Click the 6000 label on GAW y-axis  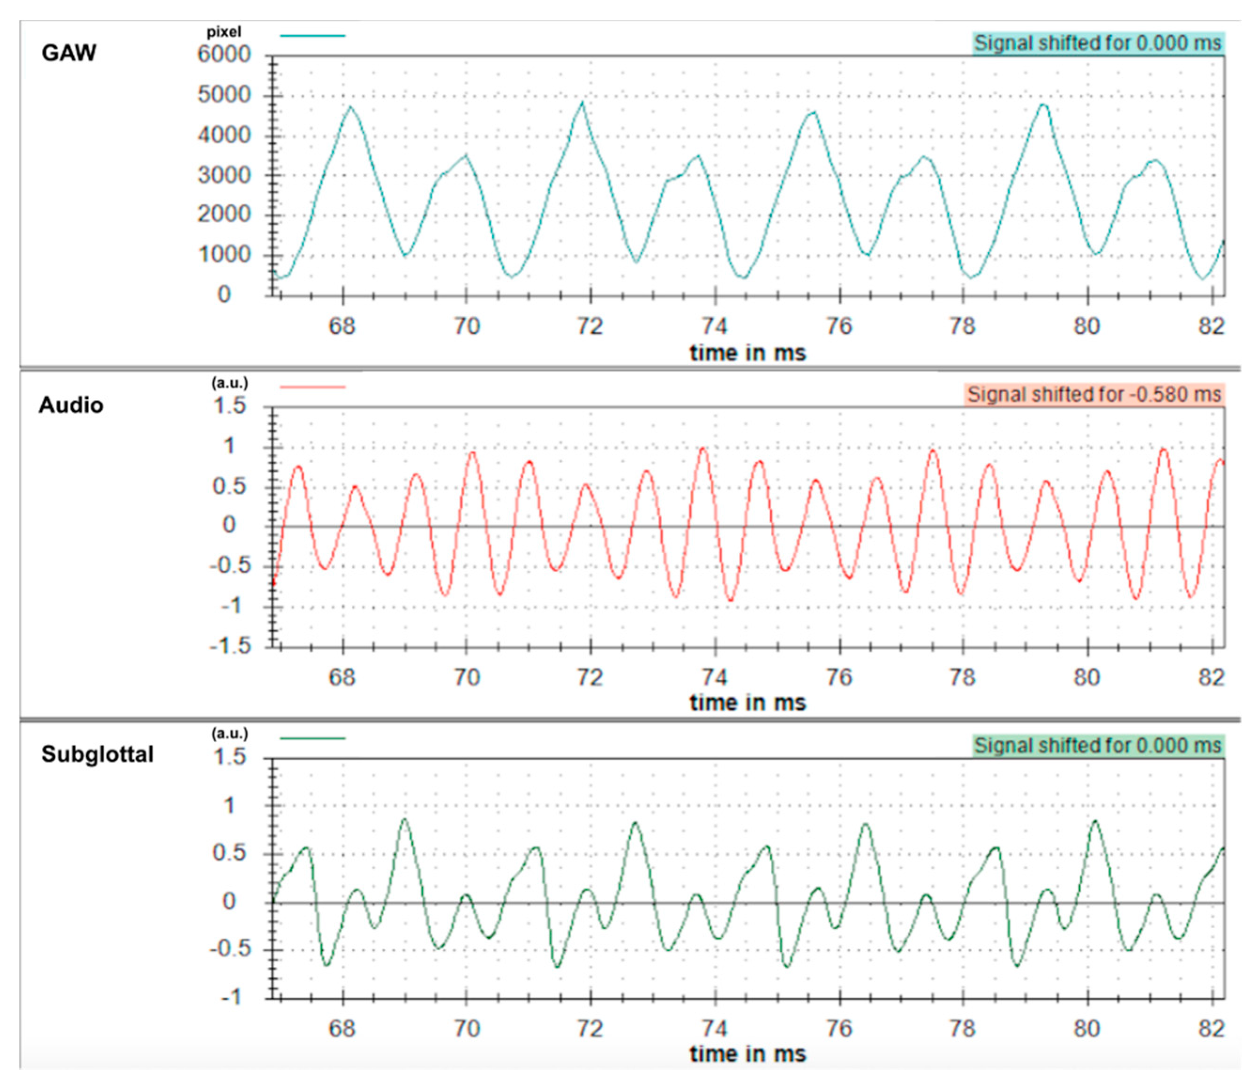[224, 54]
